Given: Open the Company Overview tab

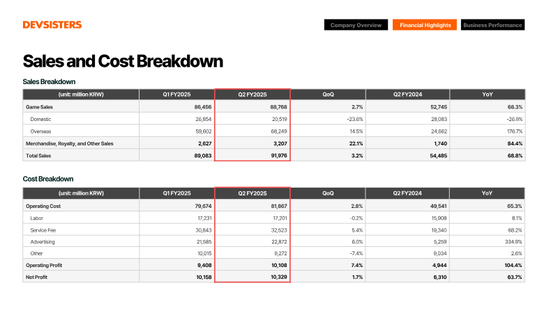Looking at the screenshot, I should click(356, 25).
